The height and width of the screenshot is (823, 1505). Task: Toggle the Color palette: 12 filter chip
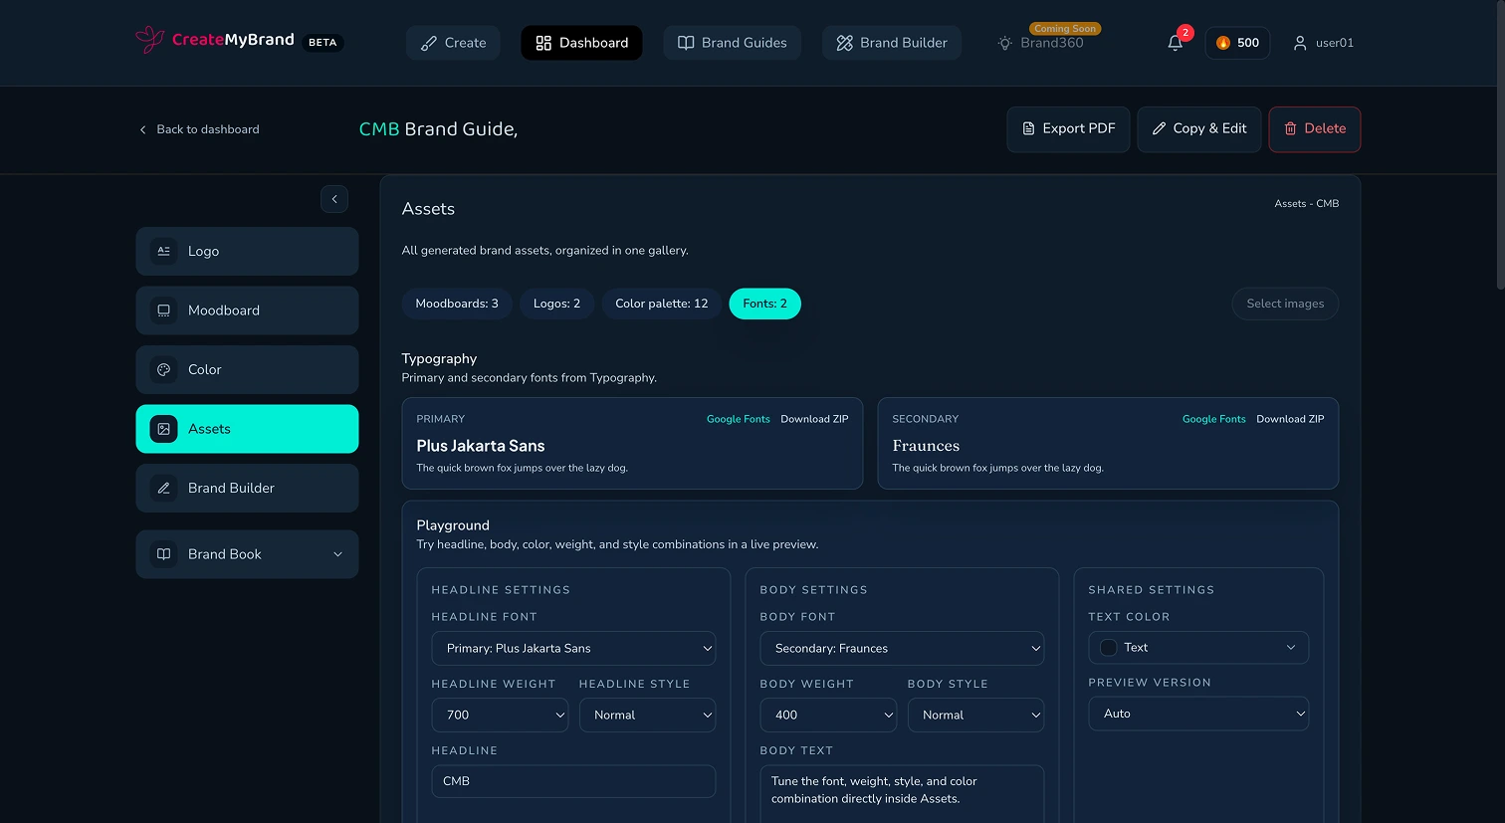pos(661,304)
